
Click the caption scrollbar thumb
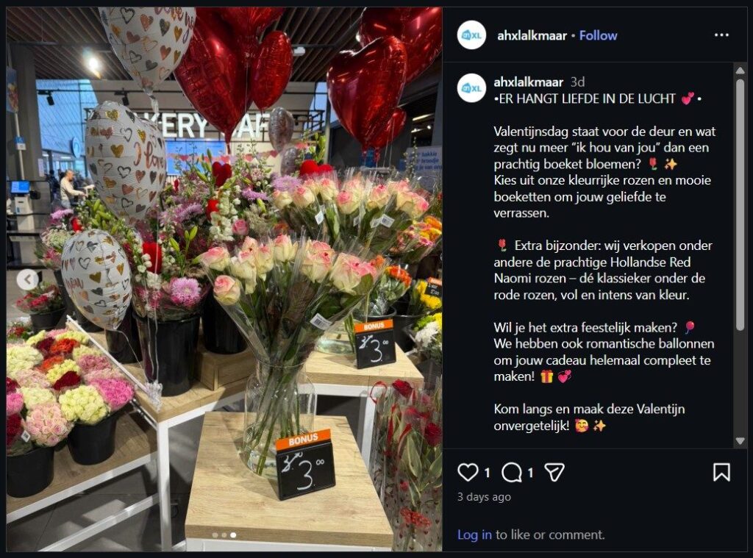click(740, 203)
